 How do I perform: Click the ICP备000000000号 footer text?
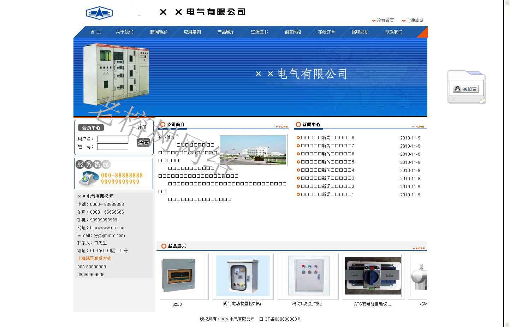pos(280,319)
